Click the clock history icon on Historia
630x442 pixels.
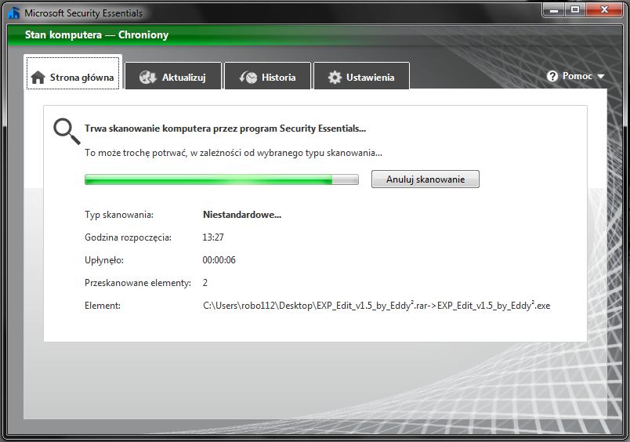click(x=248, y=77)
